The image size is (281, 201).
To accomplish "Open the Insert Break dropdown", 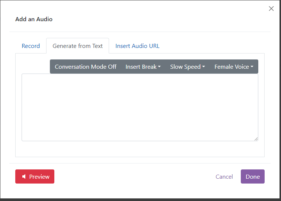I will pyautogui.click(x=143, y=67).
